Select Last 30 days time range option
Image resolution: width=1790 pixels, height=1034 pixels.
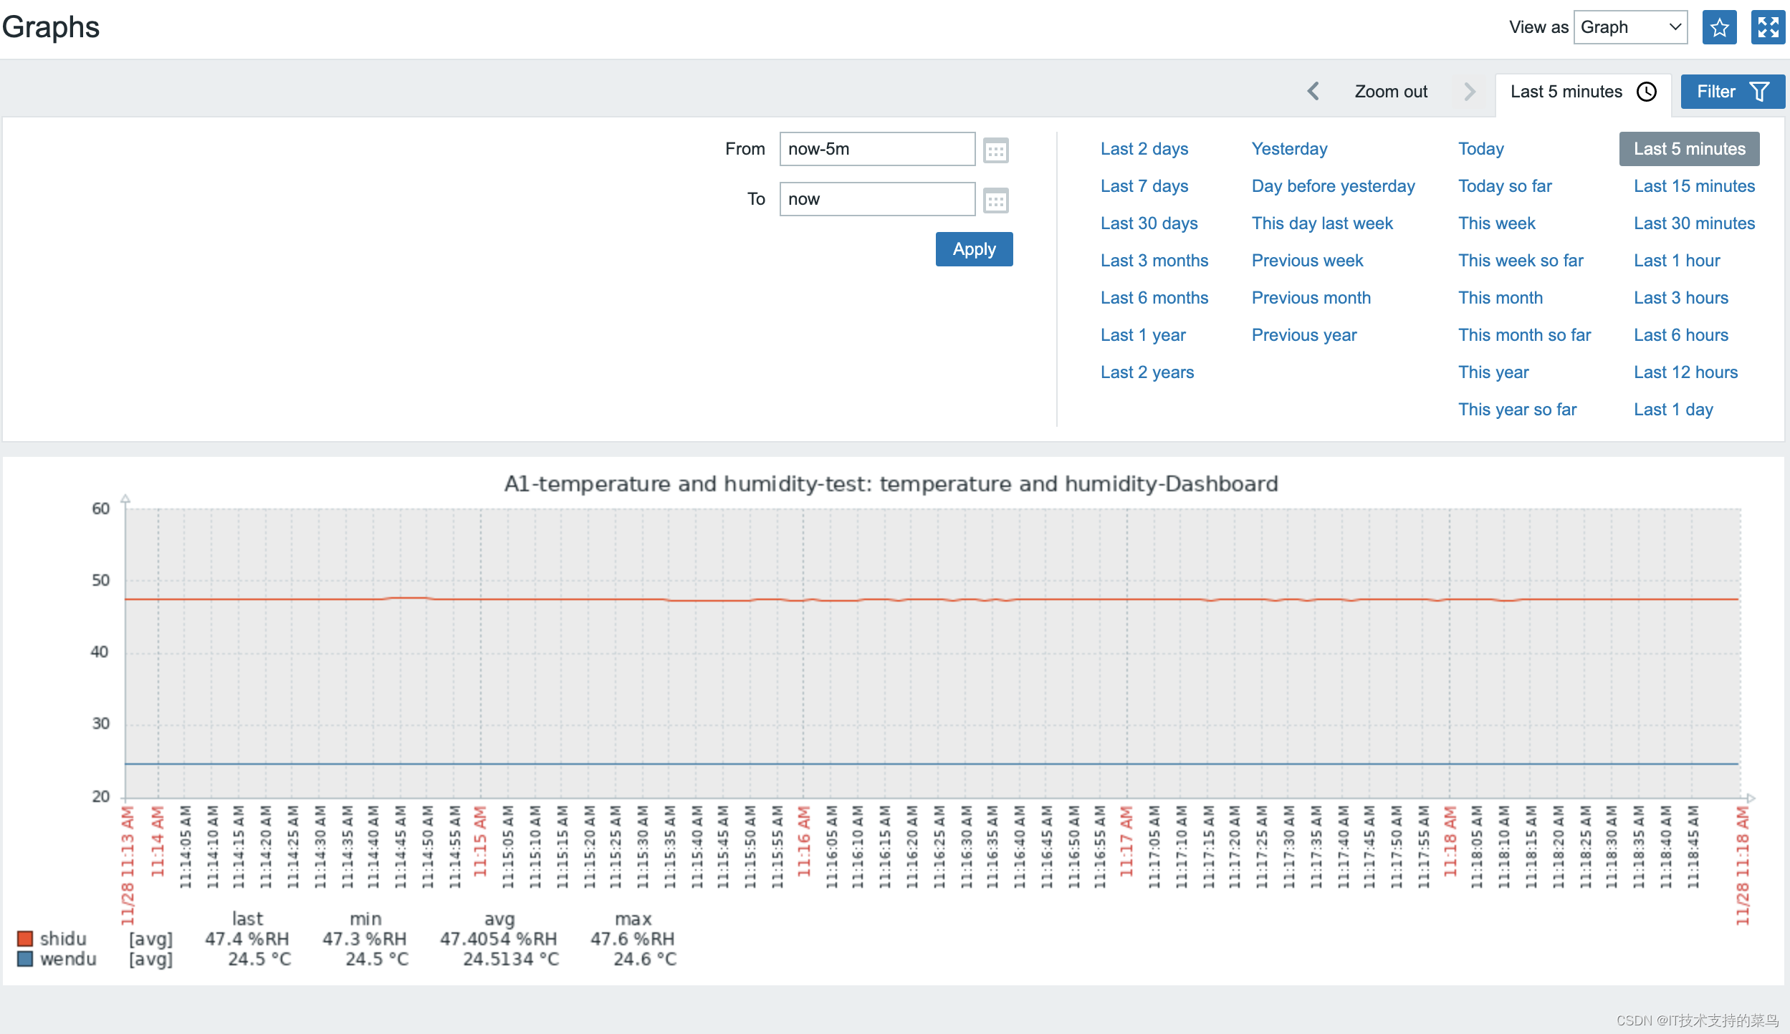1149,223
